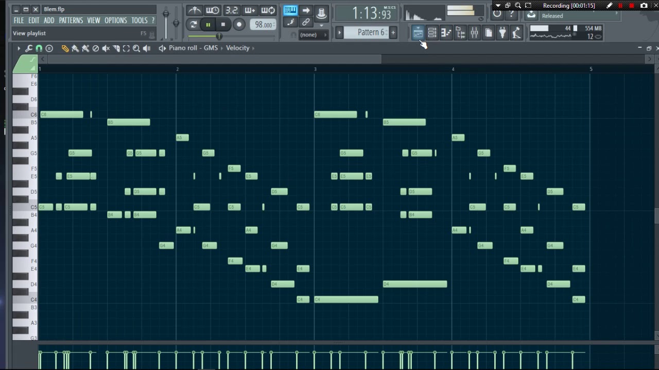Open the browser view
This screenshot has height=370, width=659.
tap(460, 33)
